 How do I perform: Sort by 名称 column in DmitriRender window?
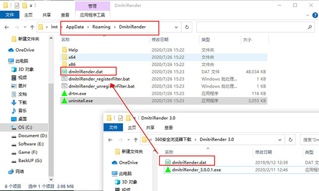coord(65,40)
